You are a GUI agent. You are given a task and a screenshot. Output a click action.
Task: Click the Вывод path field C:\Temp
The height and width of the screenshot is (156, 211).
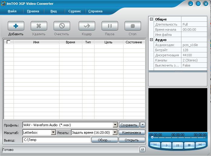pos(56,140)
